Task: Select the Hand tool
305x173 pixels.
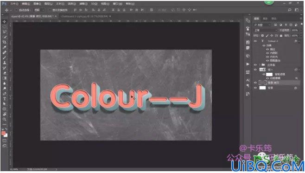Action: pyautogui.click(x=4, y=114)
